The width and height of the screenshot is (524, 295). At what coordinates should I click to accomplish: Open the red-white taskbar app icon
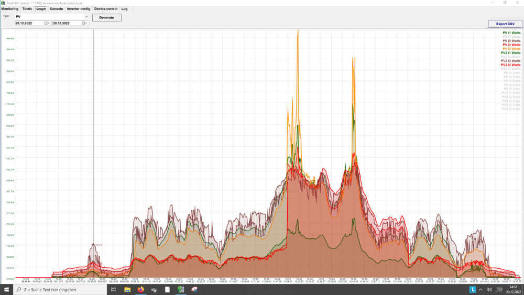click(194, 290)
